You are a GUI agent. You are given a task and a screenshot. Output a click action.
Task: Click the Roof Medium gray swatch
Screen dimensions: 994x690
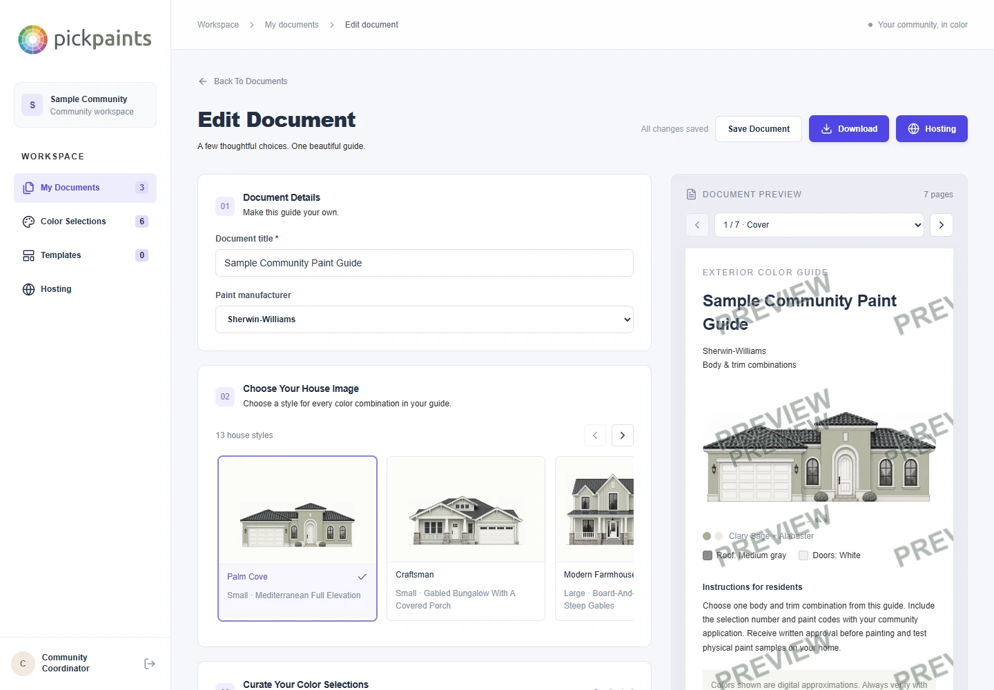[708, 555]
